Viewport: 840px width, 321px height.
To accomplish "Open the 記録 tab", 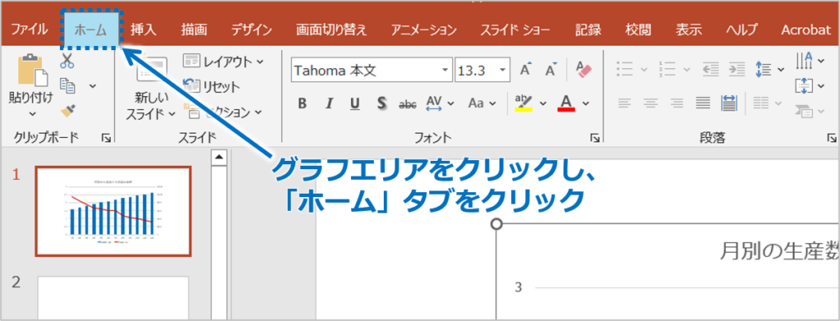I will (x=587, y=30).
